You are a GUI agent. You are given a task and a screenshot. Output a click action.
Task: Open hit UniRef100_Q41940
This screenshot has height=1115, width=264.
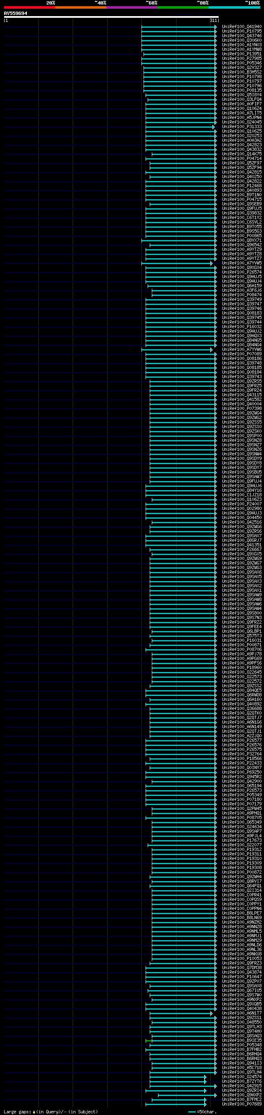(242, 26)
